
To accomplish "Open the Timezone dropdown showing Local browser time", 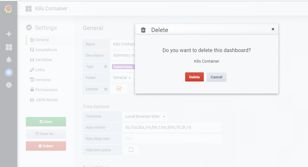I will 145,116.
